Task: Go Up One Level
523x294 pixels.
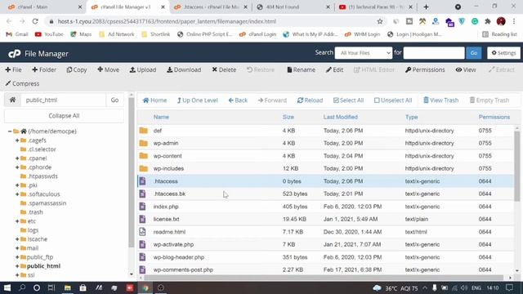Action: tap(198, 100)
